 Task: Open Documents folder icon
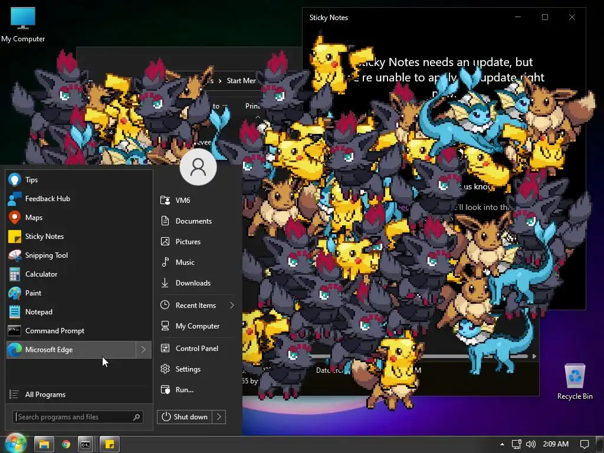pos(165,221)
